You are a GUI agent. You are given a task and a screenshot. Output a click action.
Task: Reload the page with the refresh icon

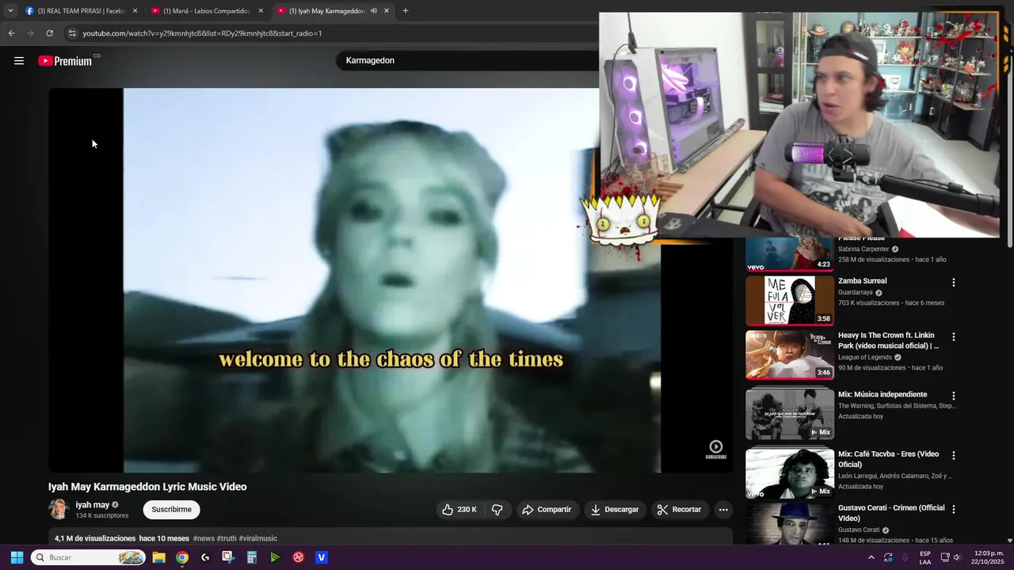pos(49,33)
